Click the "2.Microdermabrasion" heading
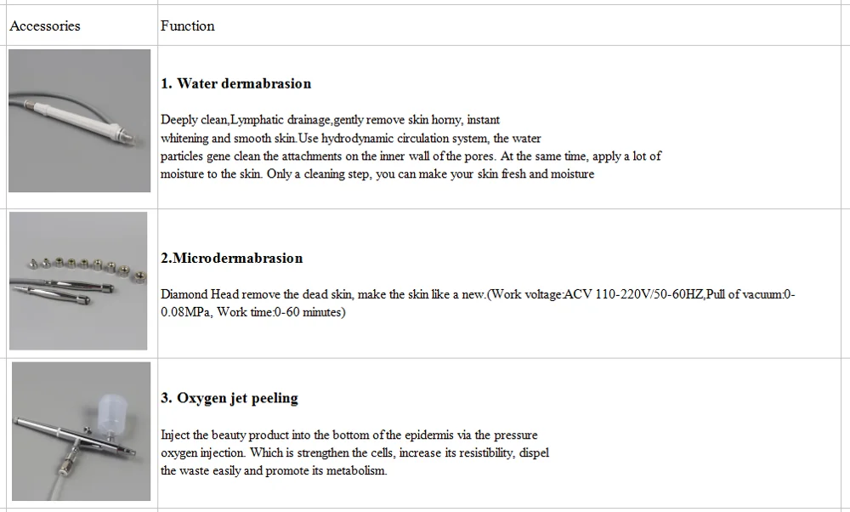The image size is (850, 512). [232, 258]
